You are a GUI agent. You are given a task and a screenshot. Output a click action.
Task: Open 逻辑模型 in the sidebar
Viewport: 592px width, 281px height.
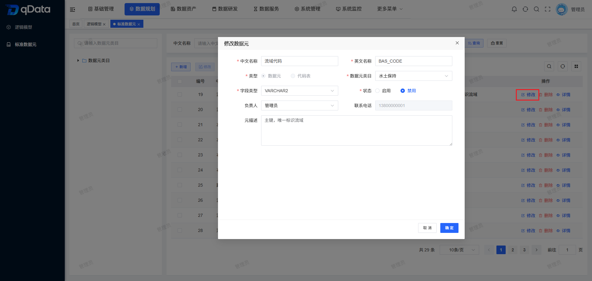pos(23,27)
